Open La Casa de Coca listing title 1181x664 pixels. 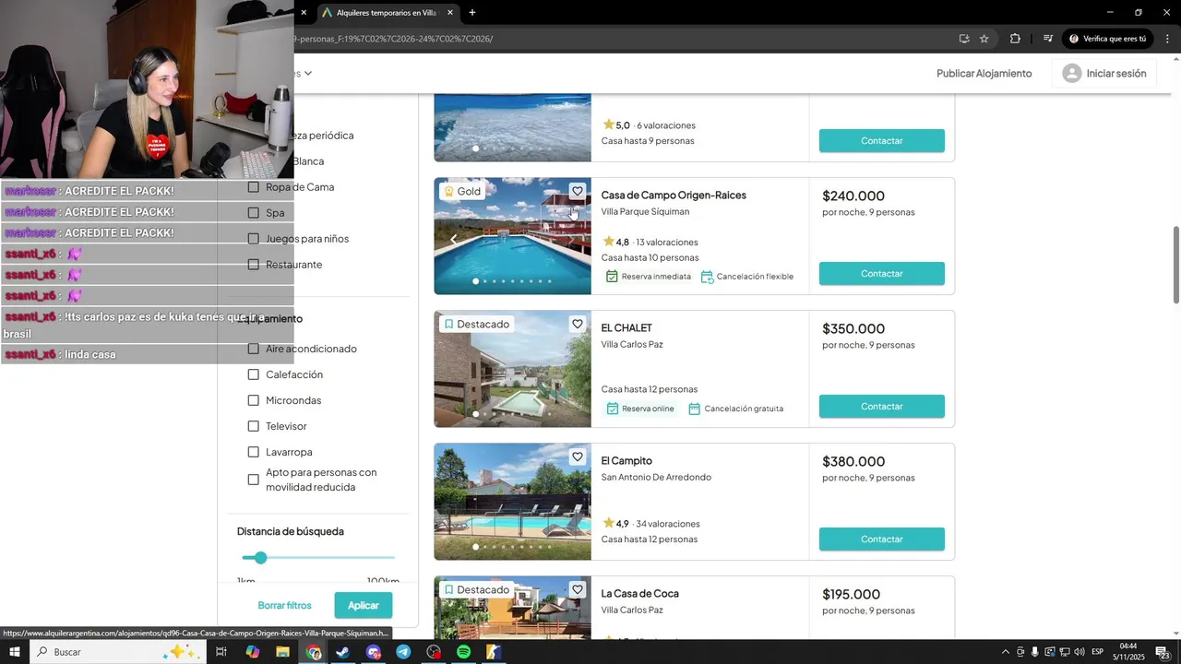click(x=639, y=594)
